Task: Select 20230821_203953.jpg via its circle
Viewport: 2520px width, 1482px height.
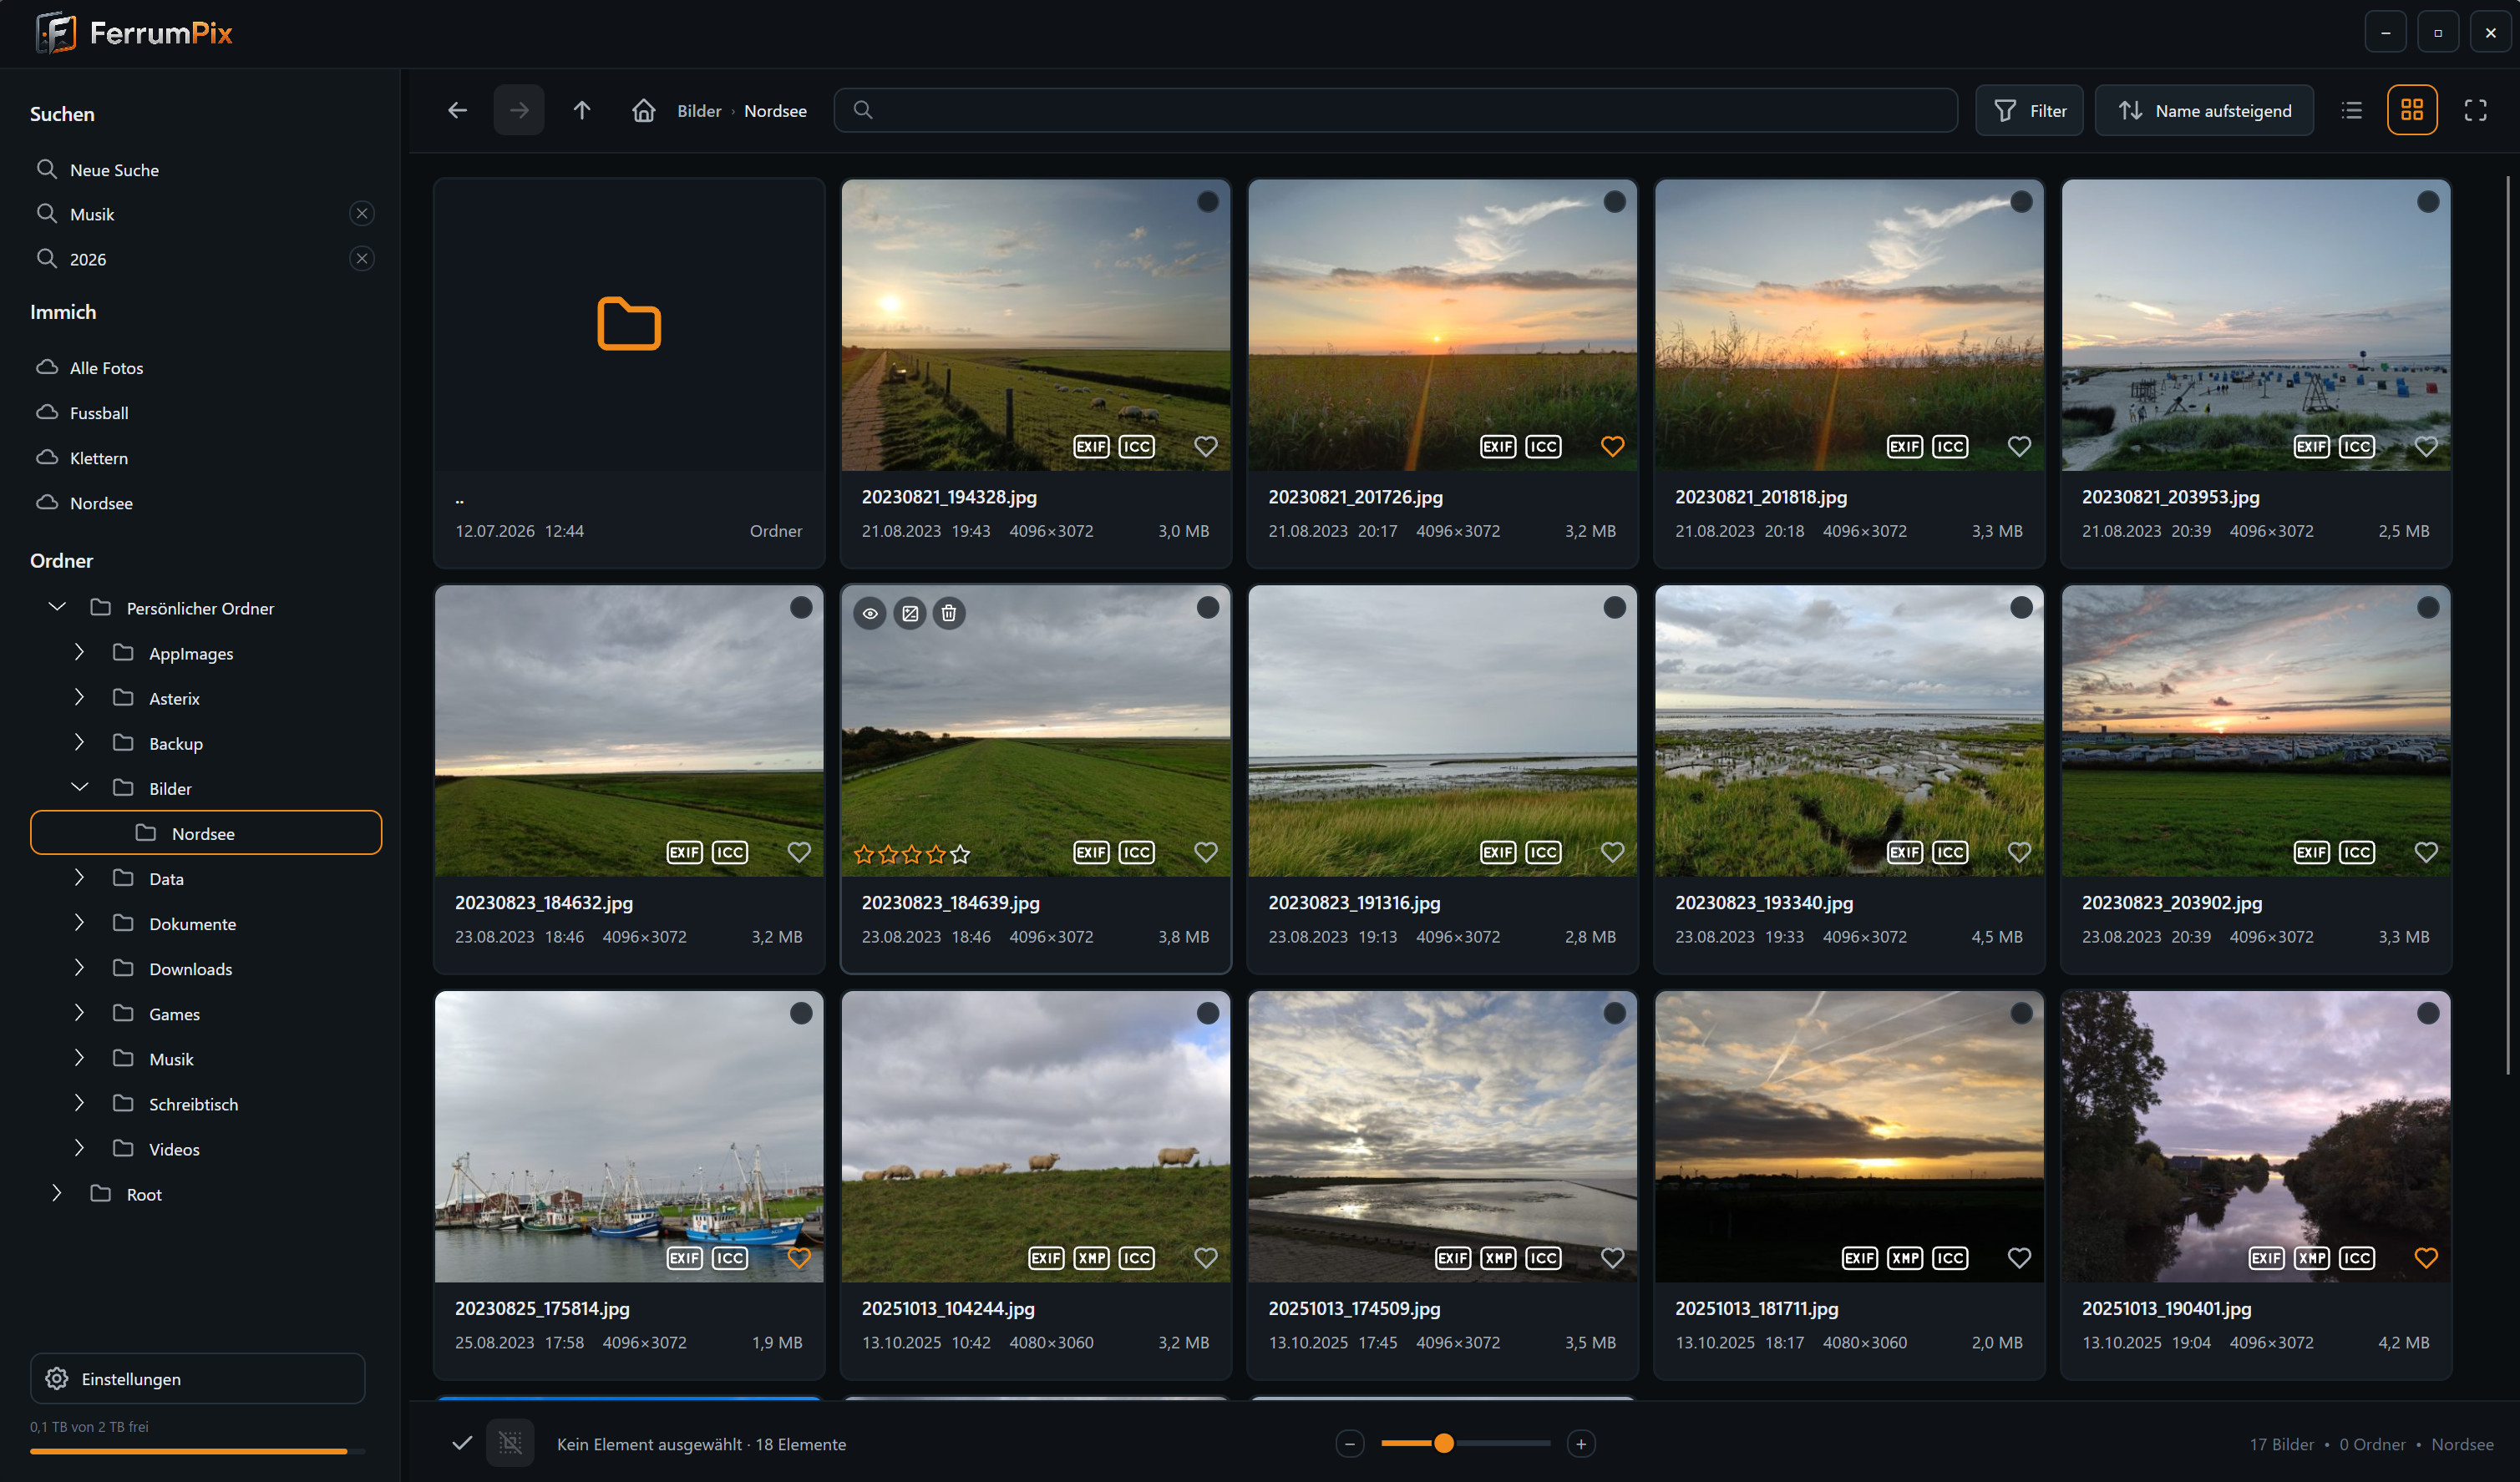Action: [x=2428, y=202]
